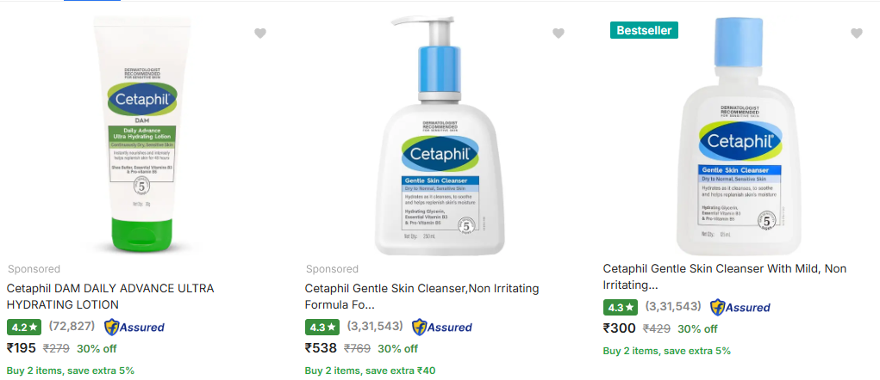Toggle wishlist heart on Bestseller cleanser
Viewport: 880px width, 380px height.
pos(857,34)
